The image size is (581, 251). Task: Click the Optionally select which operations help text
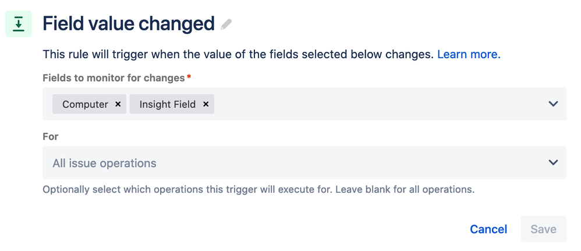pos(258,189)
